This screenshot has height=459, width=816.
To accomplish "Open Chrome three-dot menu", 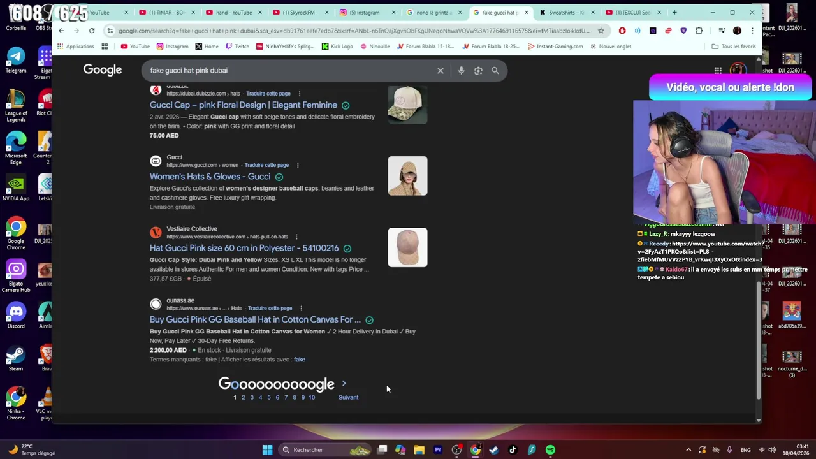I will (x=752, y=31).
